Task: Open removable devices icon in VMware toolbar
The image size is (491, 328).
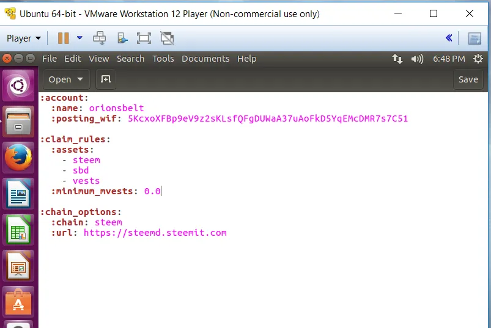Action: tap(122, 38)
